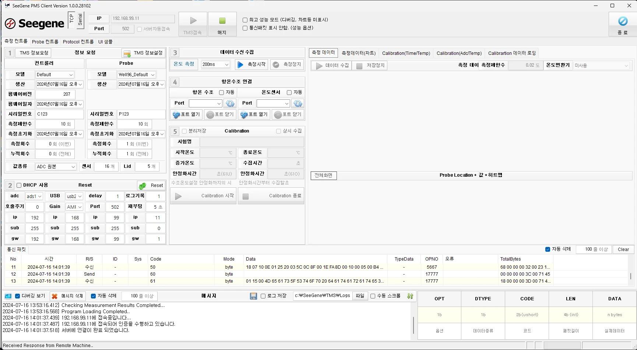Viewport: 637px width, 350px height.
Task: Open 측정데이터(차트) tab
Action: [359, 53]
